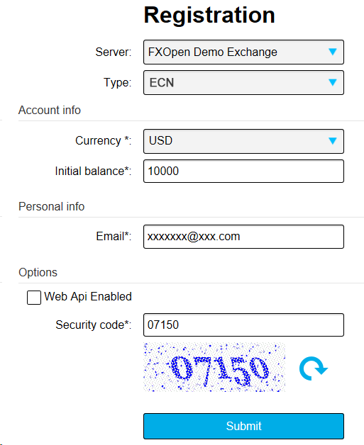This screenshot has height=445, width=364.
Task: Click the Security code label
Action: click(x=94, y=325)
